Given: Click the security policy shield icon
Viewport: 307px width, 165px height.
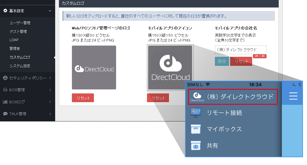Looking at the screenshot, I should tap(5, 78).
